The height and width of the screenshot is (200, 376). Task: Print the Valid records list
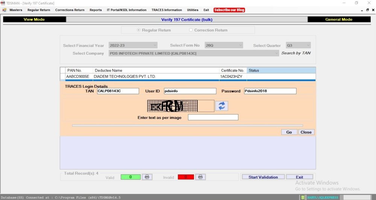[x=147, y=177]
